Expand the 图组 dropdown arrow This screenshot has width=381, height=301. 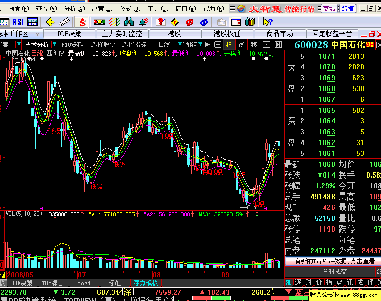click(x=200, y=45)
